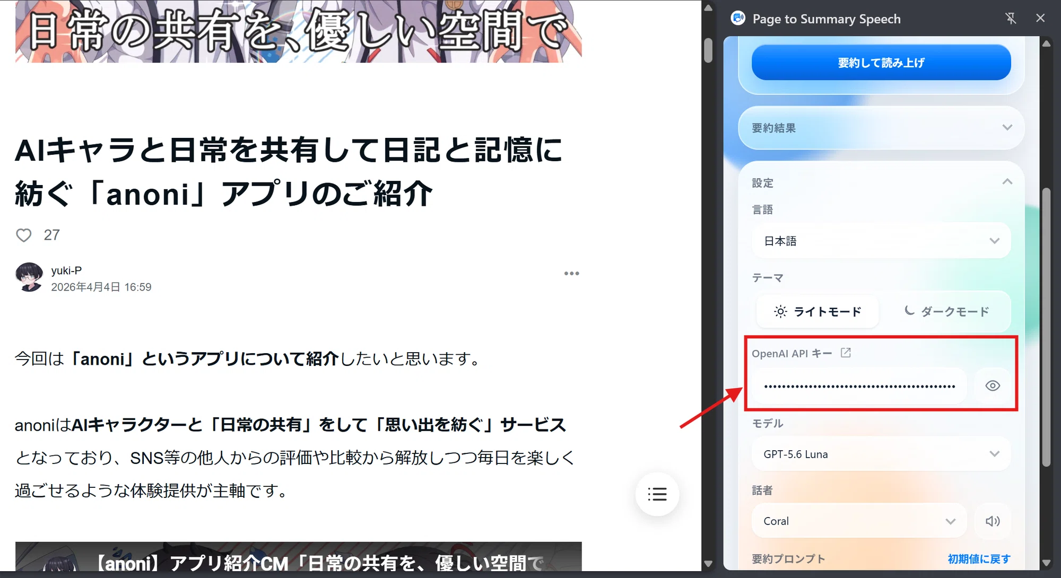Viewport: 1061px width, 578px height.
Task: Click the article header banner image
Action: 298,31
